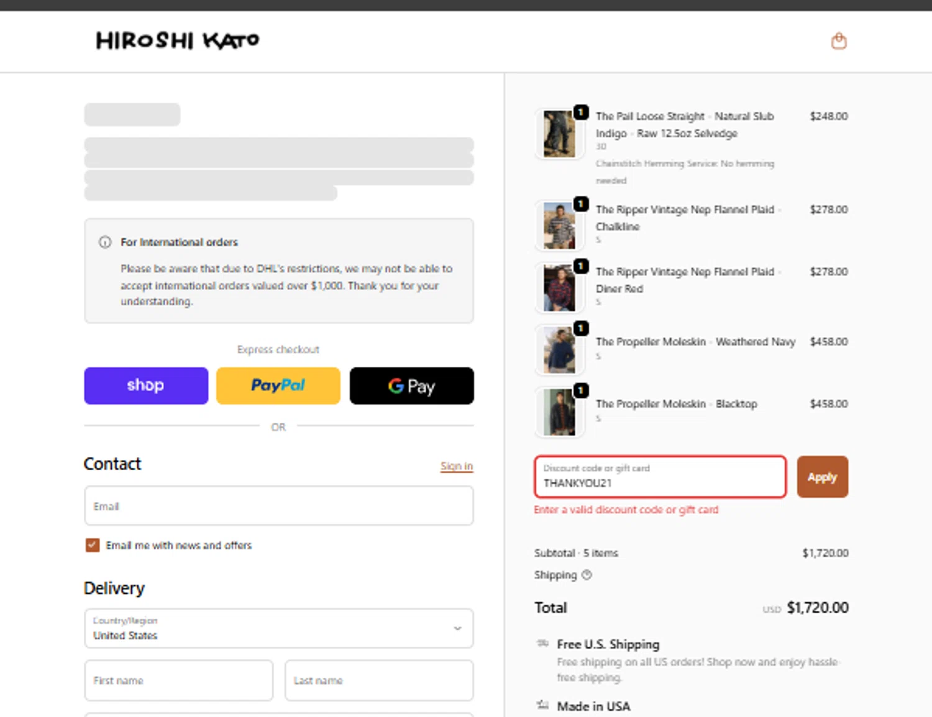
Task: Click the Subtotal $1,720.00 value
Action: coord(825,553)
